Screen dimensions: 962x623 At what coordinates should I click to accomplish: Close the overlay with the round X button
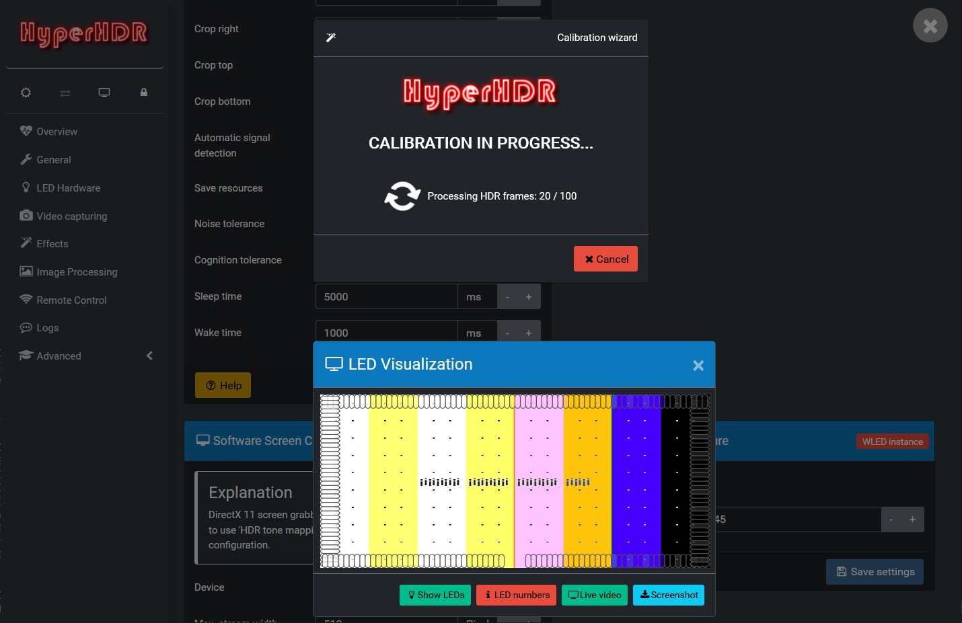[x=930, y=26]
